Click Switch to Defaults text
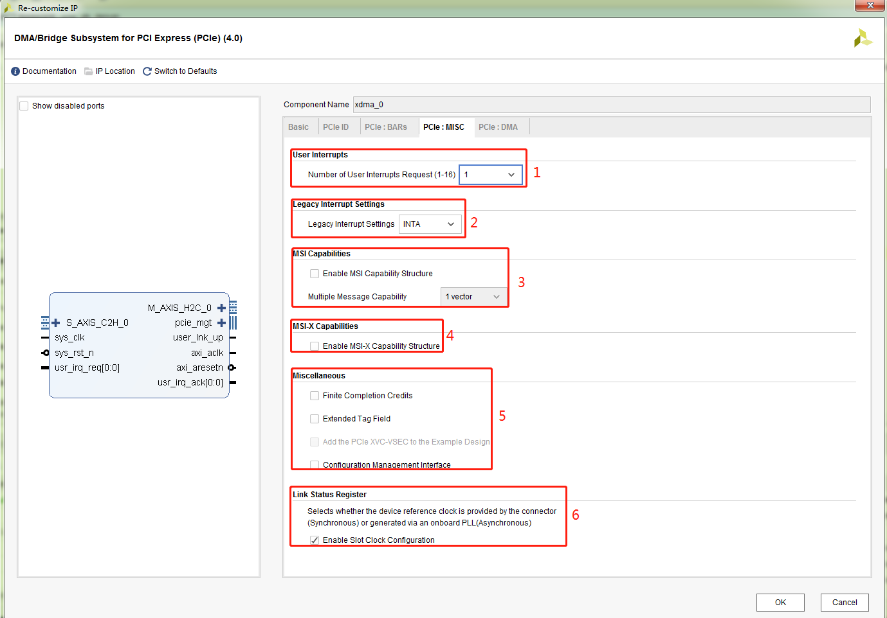Viewport: 887px width, 618px height. coord(186,71)
